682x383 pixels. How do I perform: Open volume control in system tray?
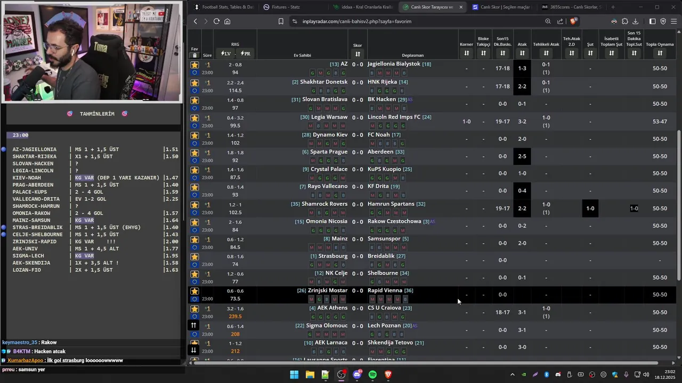pos(646,374)
